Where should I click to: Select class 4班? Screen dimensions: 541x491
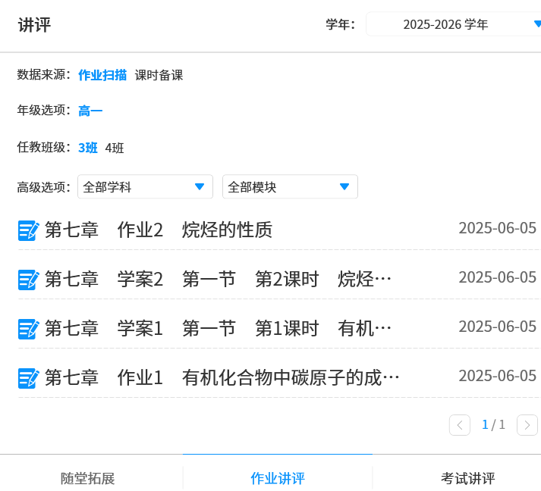point(115,148)
